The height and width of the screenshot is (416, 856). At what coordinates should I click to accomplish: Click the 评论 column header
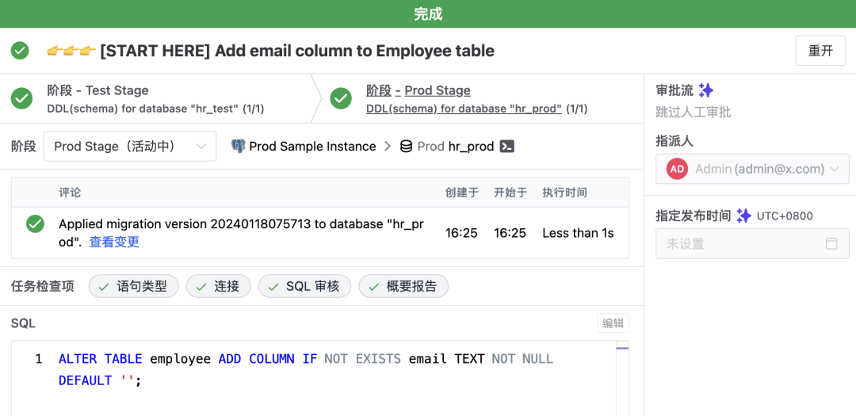tap(70, 193)
